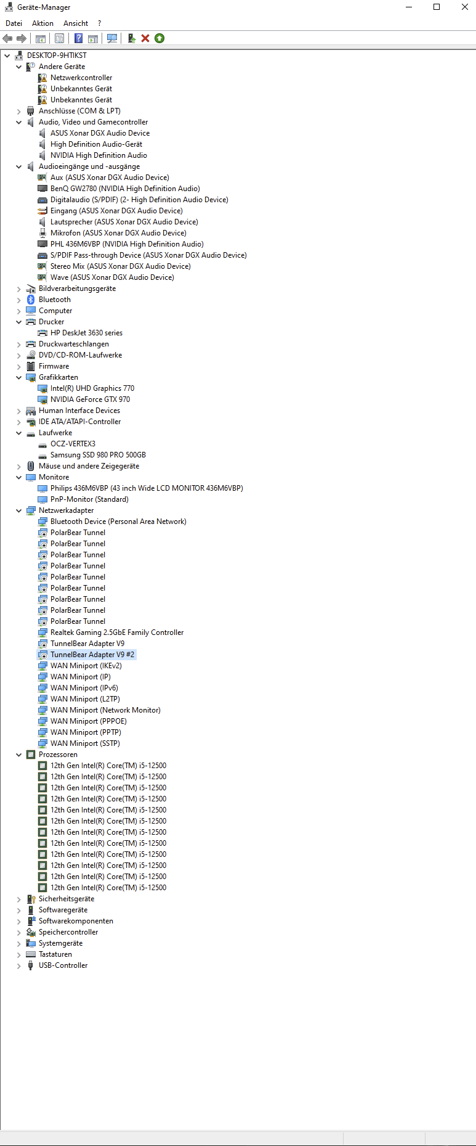This screenshot has height=1146, width=476.
Task: Click the green enable device toolbar icon
Action: point(159,38)
